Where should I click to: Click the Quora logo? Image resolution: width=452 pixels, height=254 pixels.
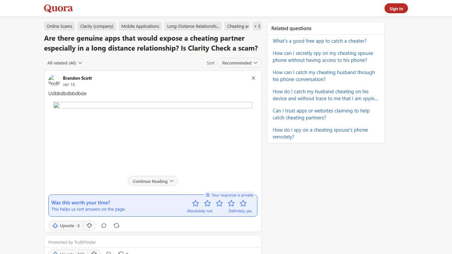tap(58, 8)
